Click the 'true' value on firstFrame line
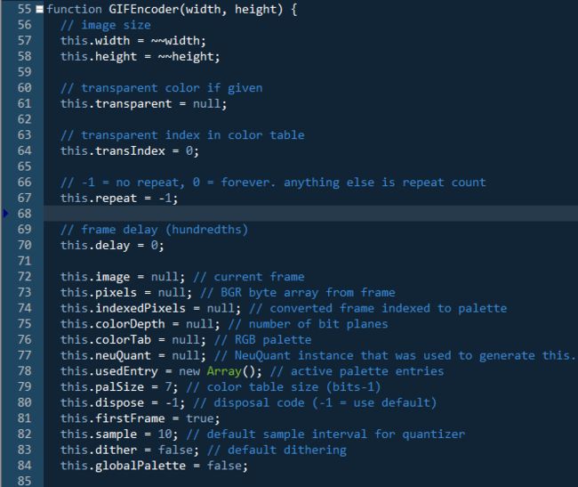The height and width of the screenshot is (487, 578). click(199, 418)
